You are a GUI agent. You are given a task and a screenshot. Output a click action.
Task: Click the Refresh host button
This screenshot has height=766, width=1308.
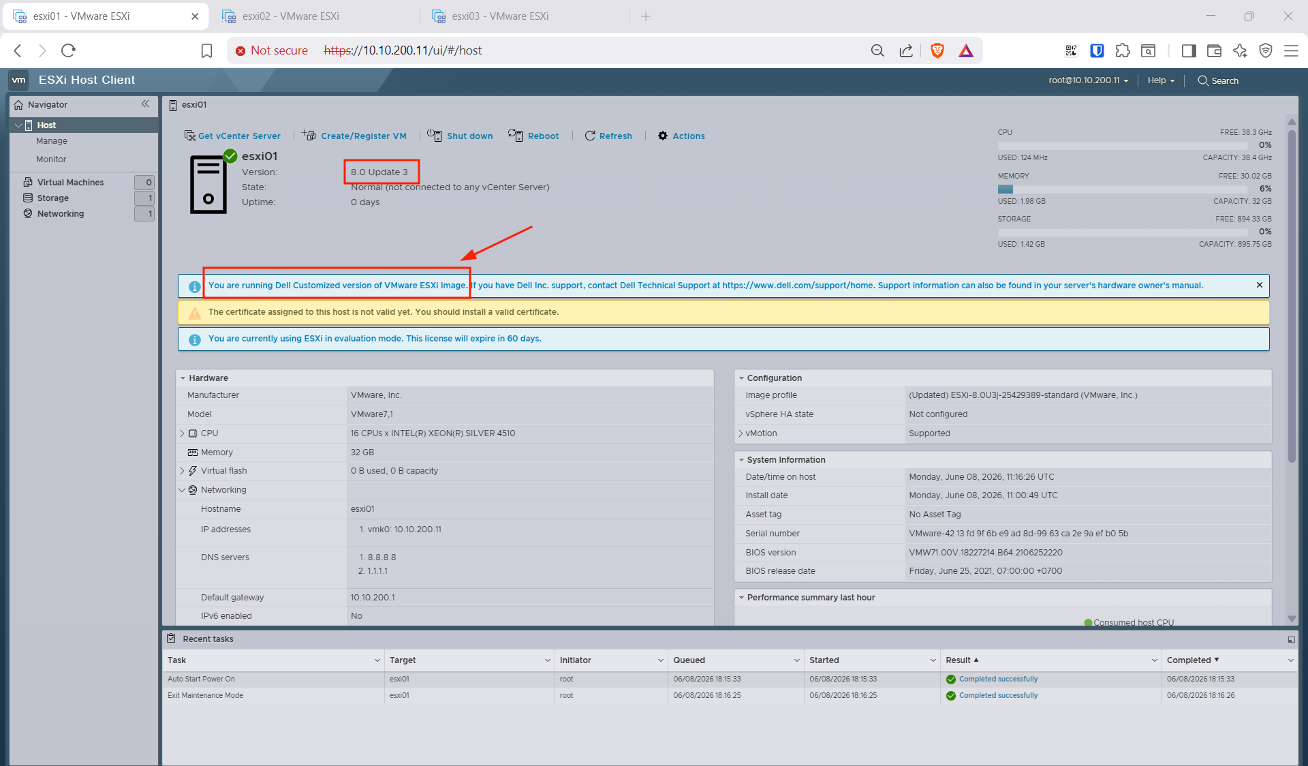pos(608,136)
